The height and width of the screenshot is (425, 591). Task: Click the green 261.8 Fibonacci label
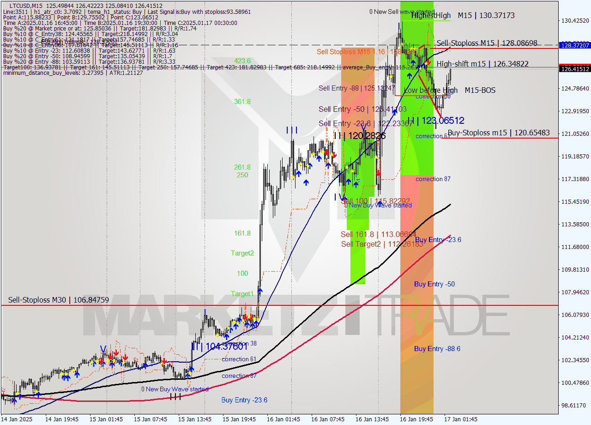tap(242, 167)
